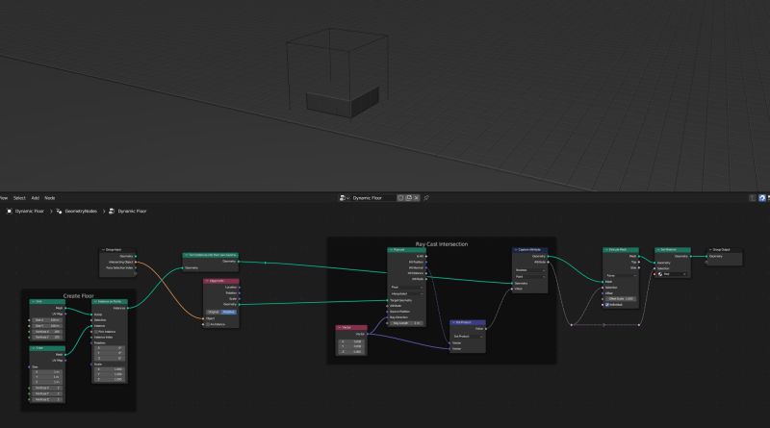Select the Set Instances node header
Image resolution: width=770 pixels, height=428 pixels.
[211, 255]
